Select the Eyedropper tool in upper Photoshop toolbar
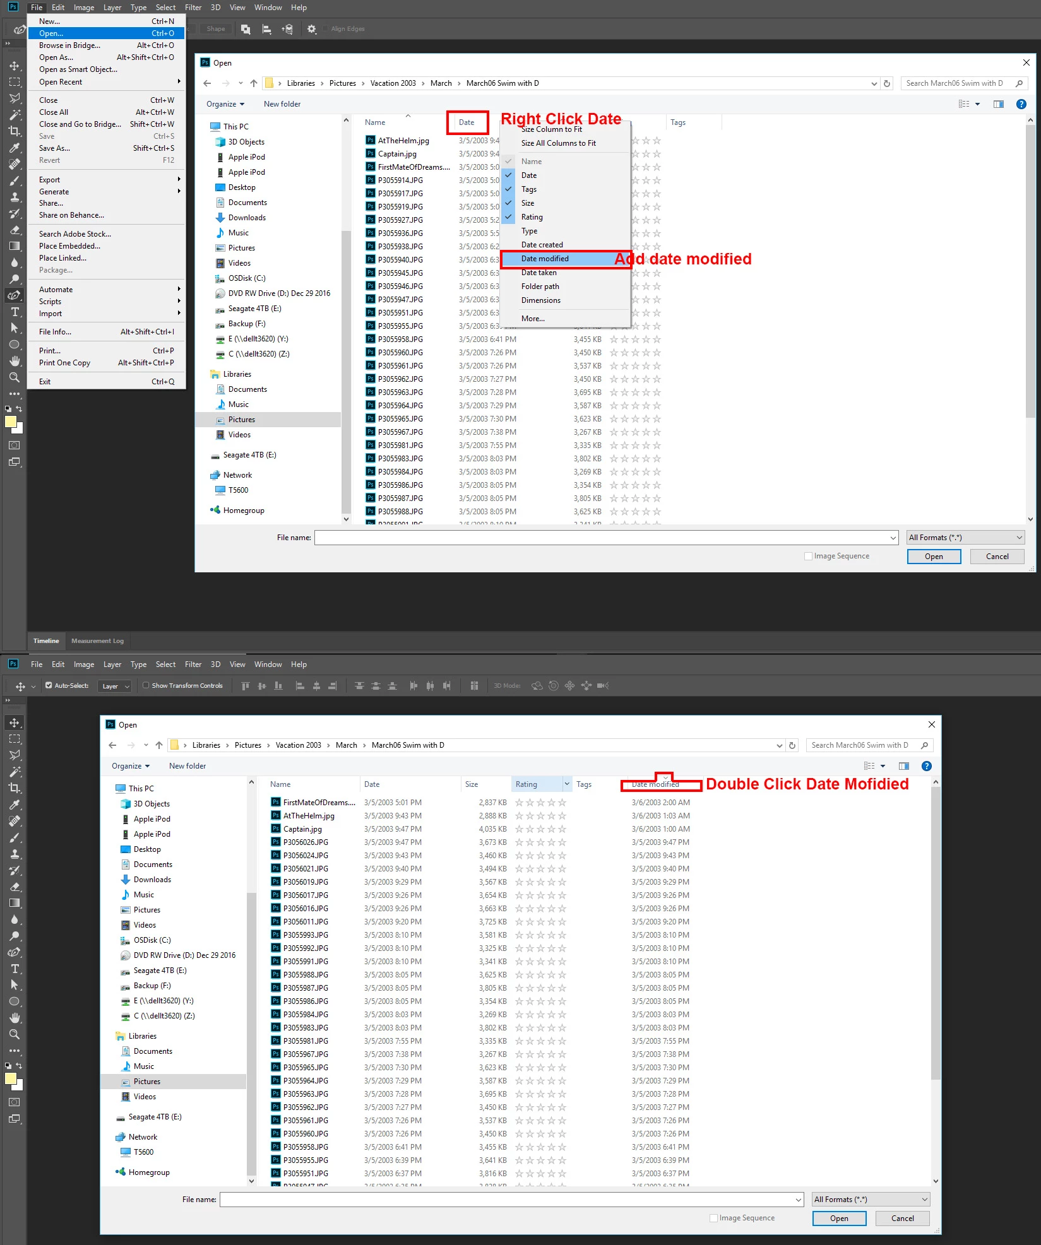Screen dimensions: 1041x1245 click(15, 148)
